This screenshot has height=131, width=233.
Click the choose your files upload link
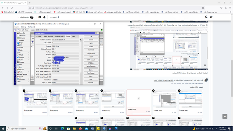click(164, 80)
